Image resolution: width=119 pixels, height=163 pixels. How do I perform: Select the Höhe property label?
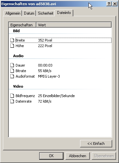point(20,46)
